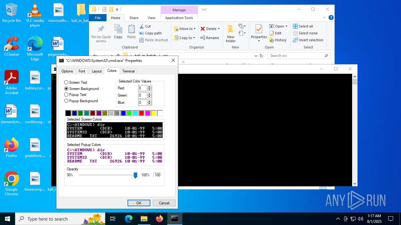Viewport: 401px width, 225px height.
Task: Select the Screen Text radio button
Action: tap(76, 82)
